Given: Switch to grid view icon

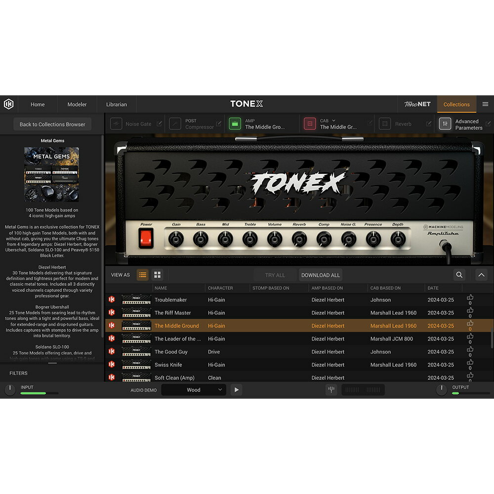Looking at the screenshot, I should click(157, 275).
